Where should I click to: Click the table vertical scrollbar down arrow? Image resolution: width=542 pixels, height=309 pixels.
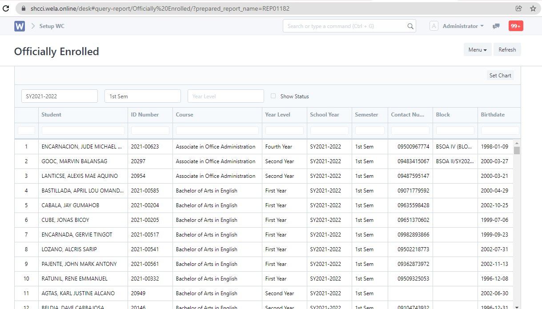tap(517, 307)
